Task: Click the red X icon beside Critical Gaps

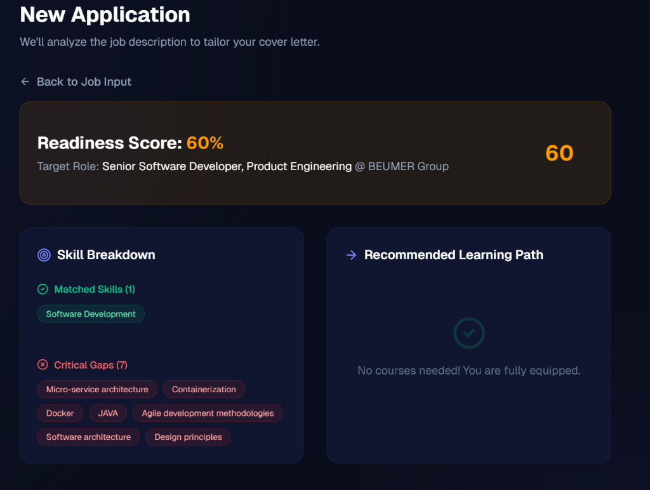Action: tap(42, 364)
